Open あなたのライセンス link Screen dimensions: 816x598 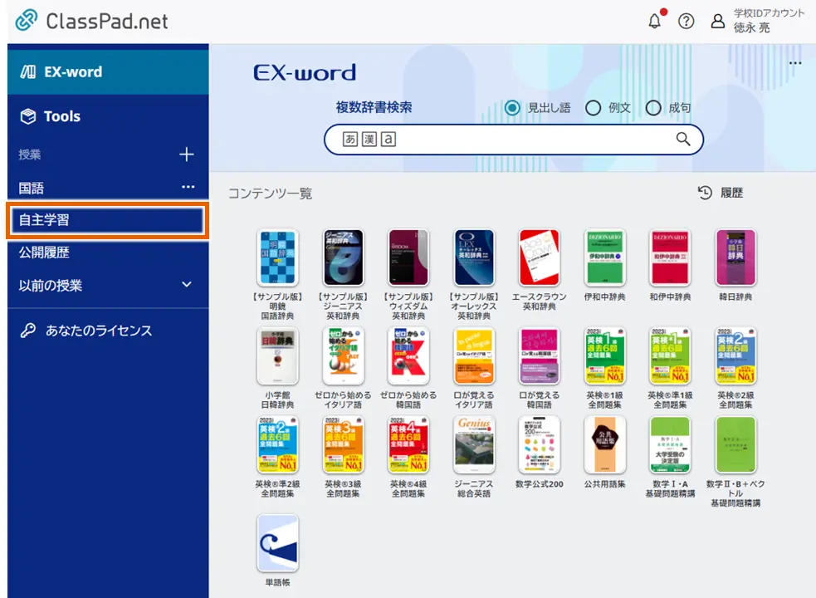(x=98, y=331)
